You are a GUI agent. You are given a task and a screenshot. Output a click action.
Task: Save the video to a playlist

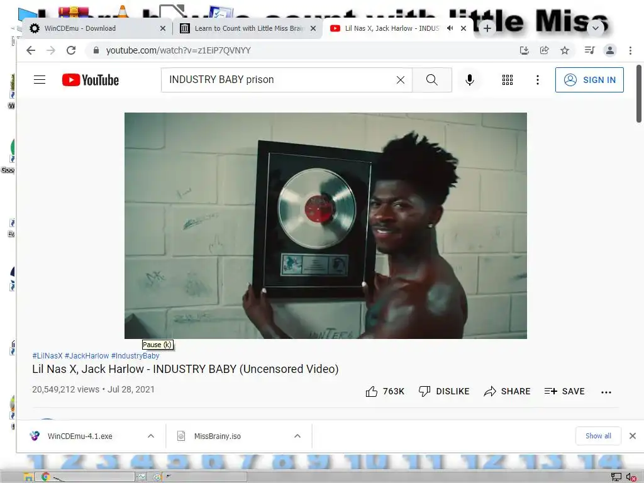coord(564,391)
